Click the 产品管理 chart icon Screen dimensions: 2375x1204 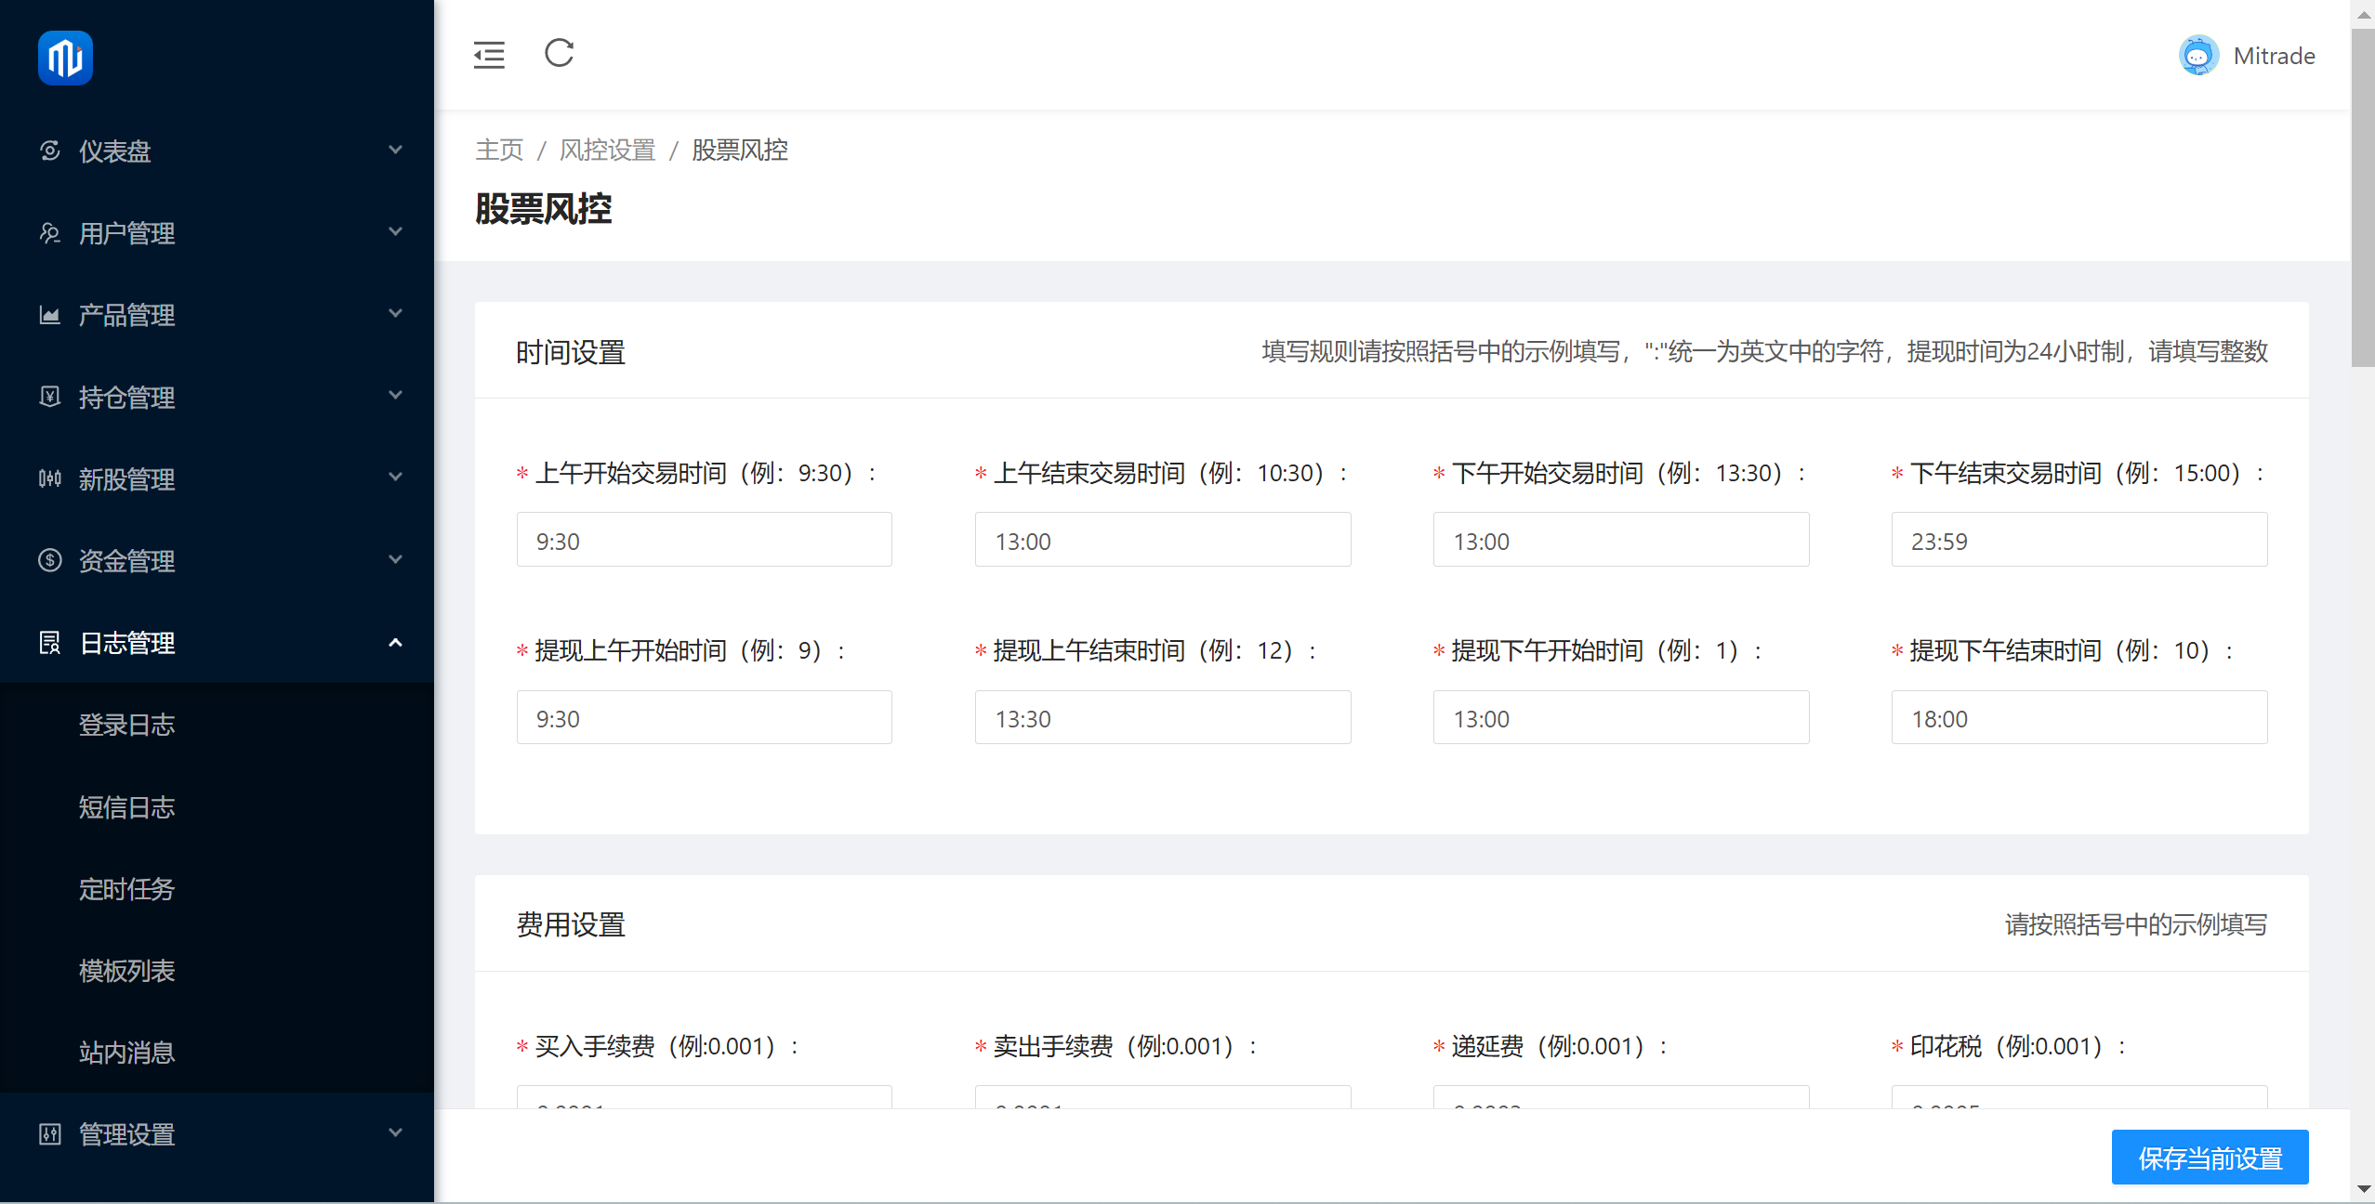click(x=50, y=315)
